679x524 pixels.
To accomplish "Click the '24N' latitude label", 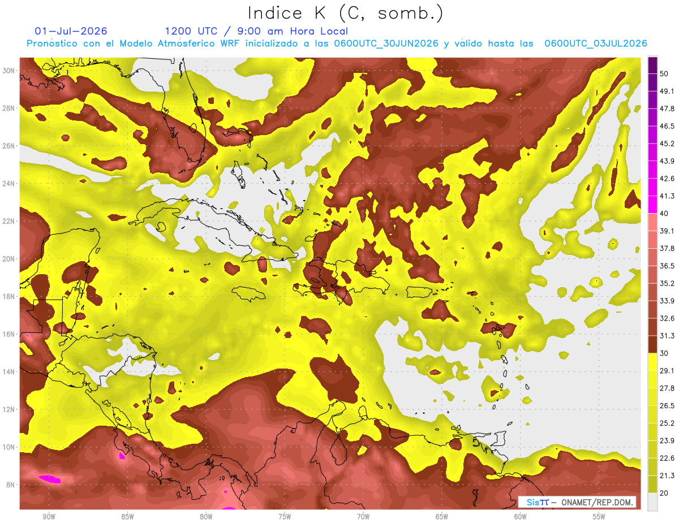I will (9, 184).
